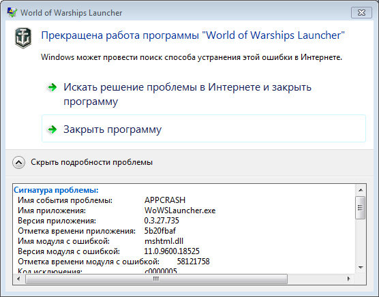379x297 pixels.
Task: Click the vertical scrollbar thumb
Action: [361, 208]
